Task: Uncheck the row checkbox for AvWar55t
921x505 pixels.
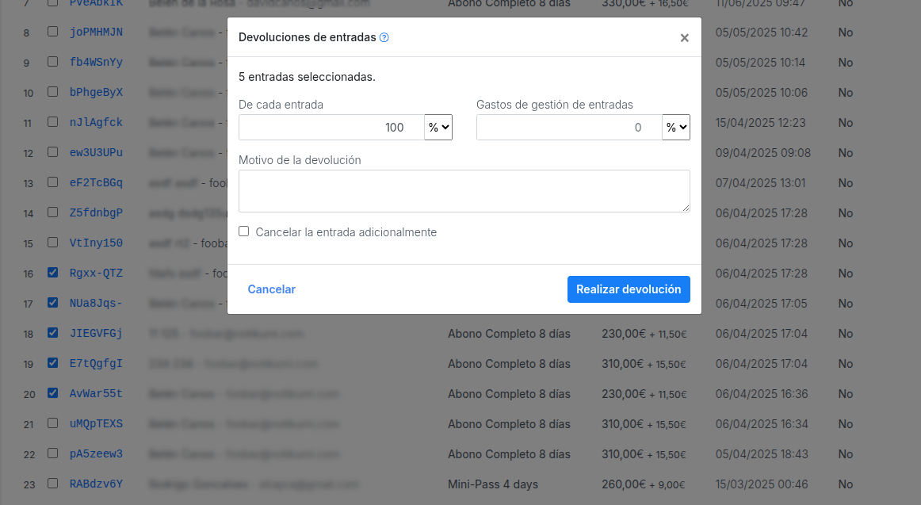Action: click(x=52, y=393)
